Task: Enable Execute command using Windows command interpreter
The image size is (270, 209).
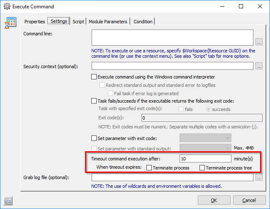Action: [x=93, y=77]
